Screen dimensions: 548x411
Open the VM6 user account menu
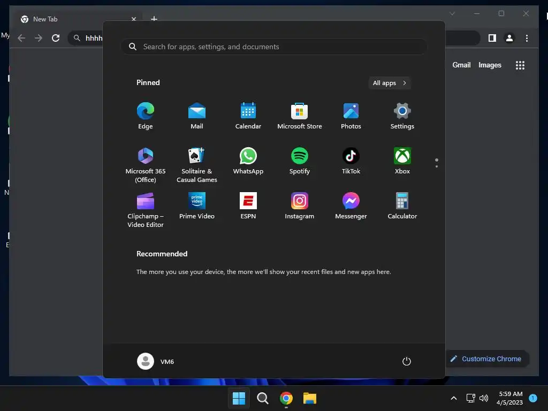pyautogui.click(x=156, y=361)
